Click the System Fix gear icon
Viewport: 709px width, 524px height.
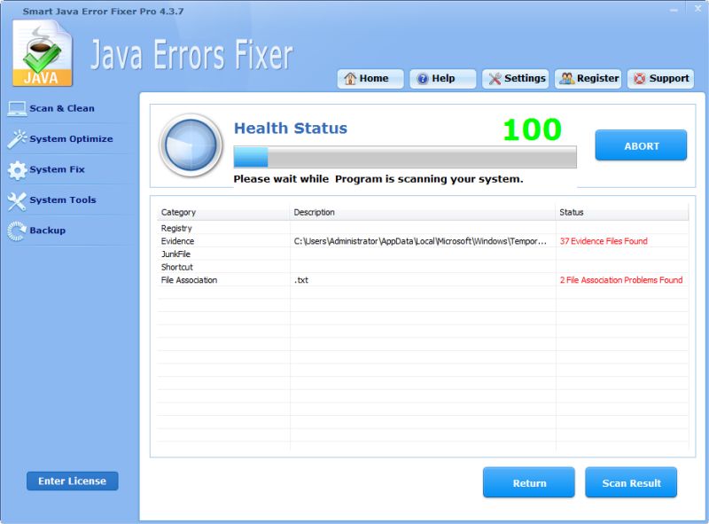click(x=17, y=169)
